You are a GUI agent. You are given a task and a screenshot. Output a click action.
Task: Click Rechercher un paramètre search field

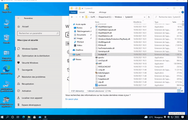[39, 33]
